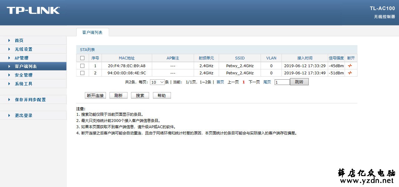Click the 序号 column header
The height and width of the screenshot is (187, 399).
click(95, 58)
